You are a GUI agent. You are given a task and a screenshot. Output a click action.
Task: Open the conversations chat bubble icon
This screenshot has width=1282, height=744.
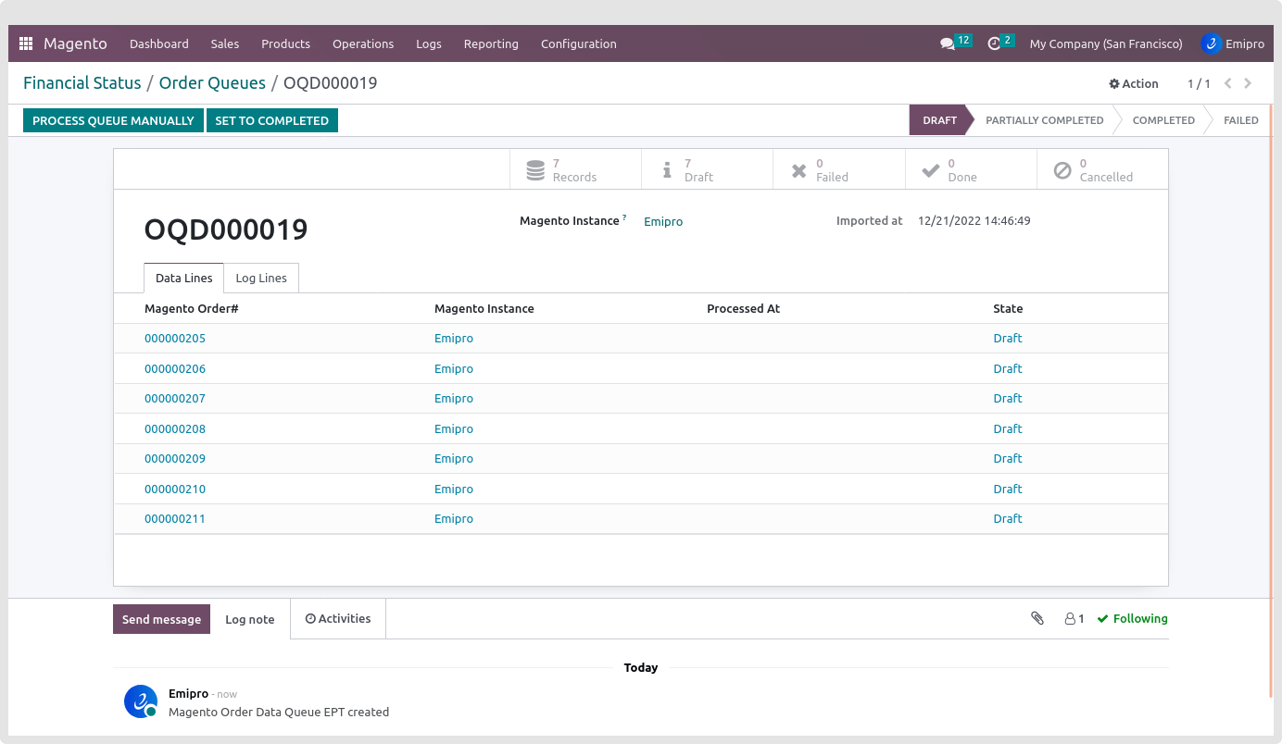947,43
